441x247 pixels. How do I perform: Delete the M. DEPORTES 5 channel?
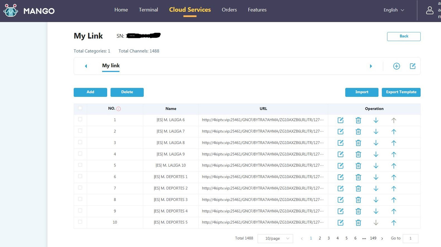pyautogui.click(x=358, y=223)
